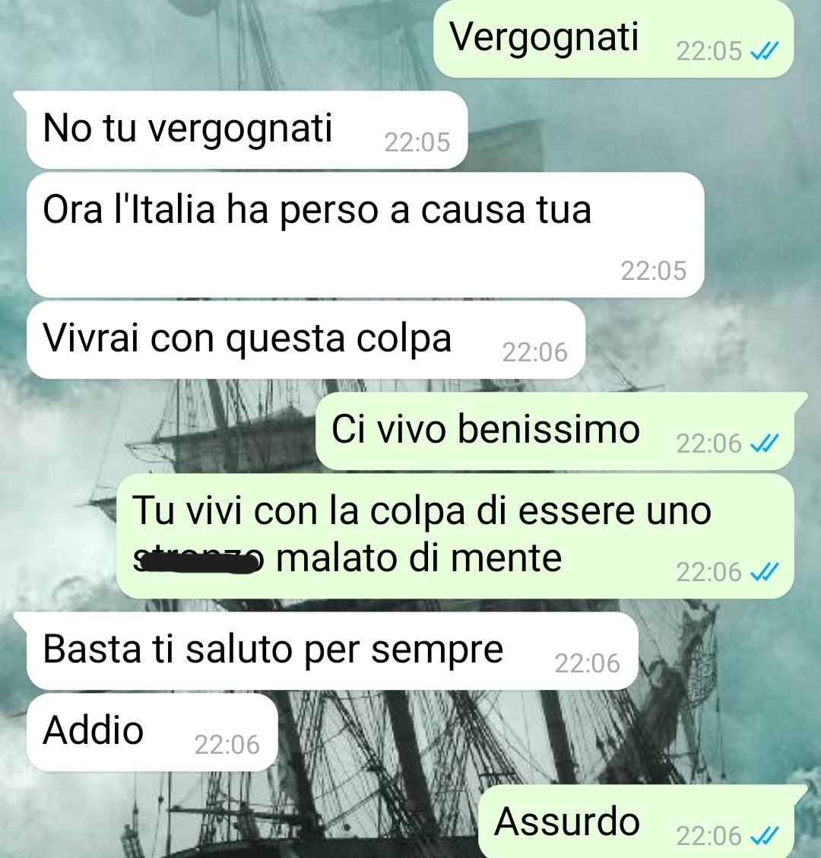Select the sent 'Vergognati' message bubble
Image resolution: width=821 pixels, height=858 pixels.
pos(613,38)
